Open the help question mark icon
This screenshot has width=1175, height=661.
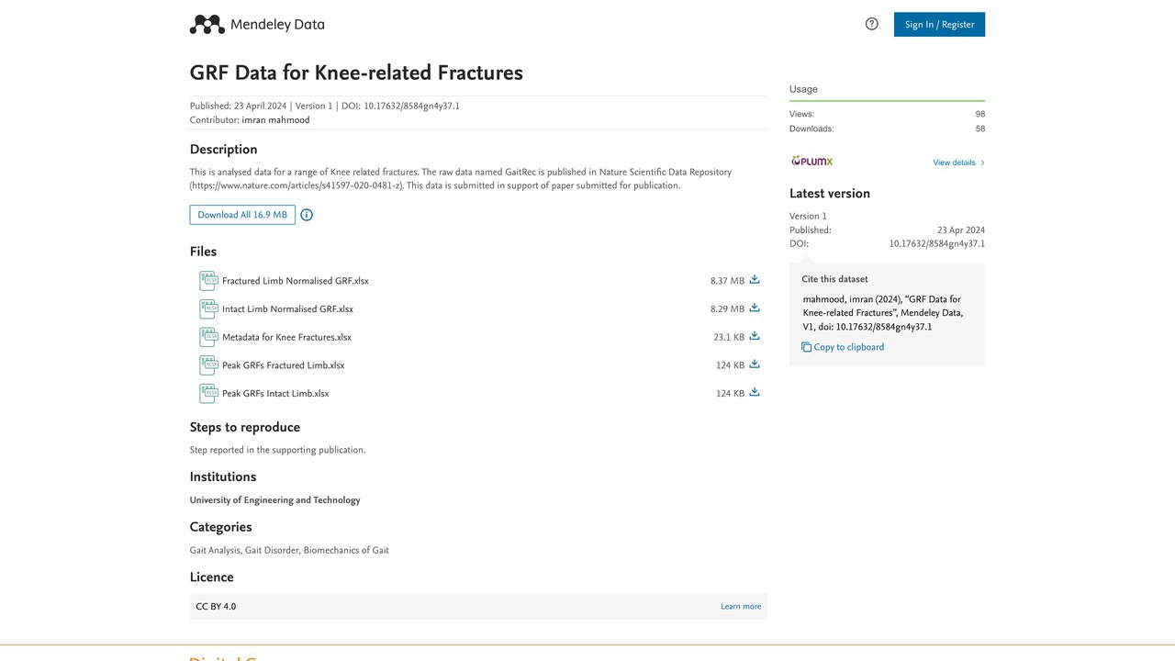pos(872,24)
